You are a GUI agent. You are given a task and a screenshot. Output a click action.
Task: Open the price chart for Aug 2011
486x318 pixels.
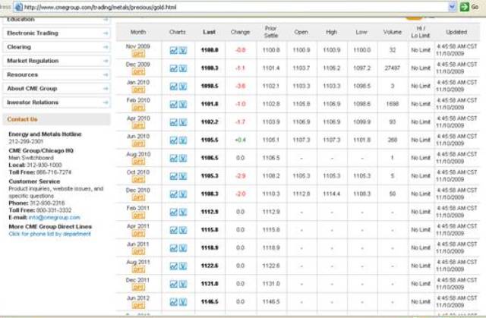pos(174,266)
